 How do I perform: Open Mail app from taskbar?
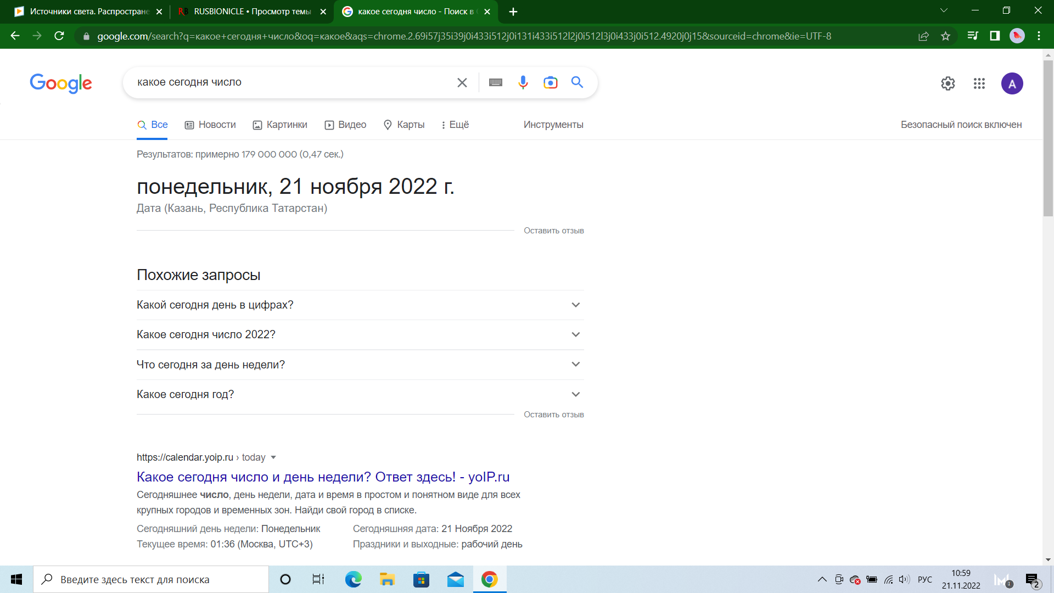[455, 579]
